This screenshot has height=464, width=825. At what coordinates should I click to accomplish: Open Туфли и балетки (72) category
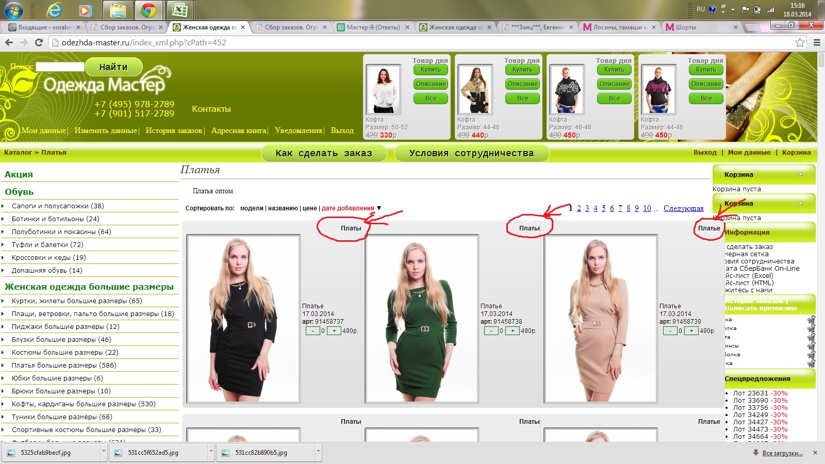[x=47, y=244]
